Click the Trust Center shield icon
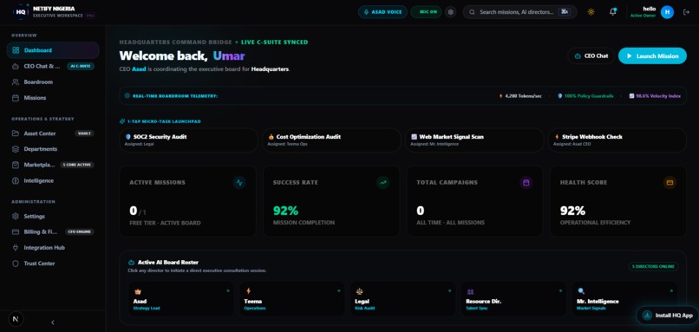699x332 pixels. pos(16,264)
